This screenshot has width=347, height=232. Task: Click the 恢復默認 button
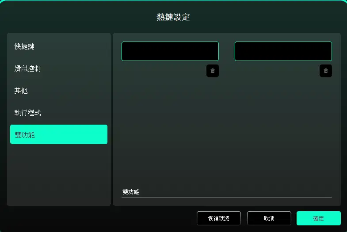[x=219, y=218]
